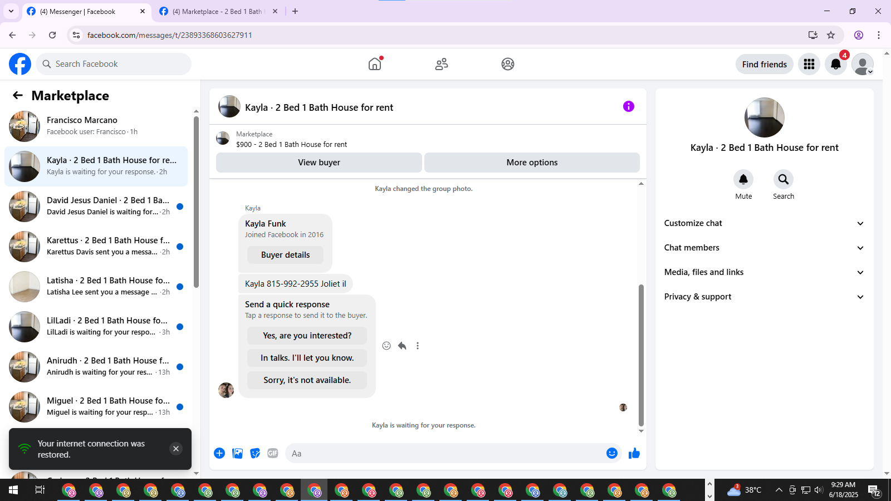Send 'Yes, are you interested?' quick response
The width and height of the screenshot is (891, 501).
click(x=307, y=336)
